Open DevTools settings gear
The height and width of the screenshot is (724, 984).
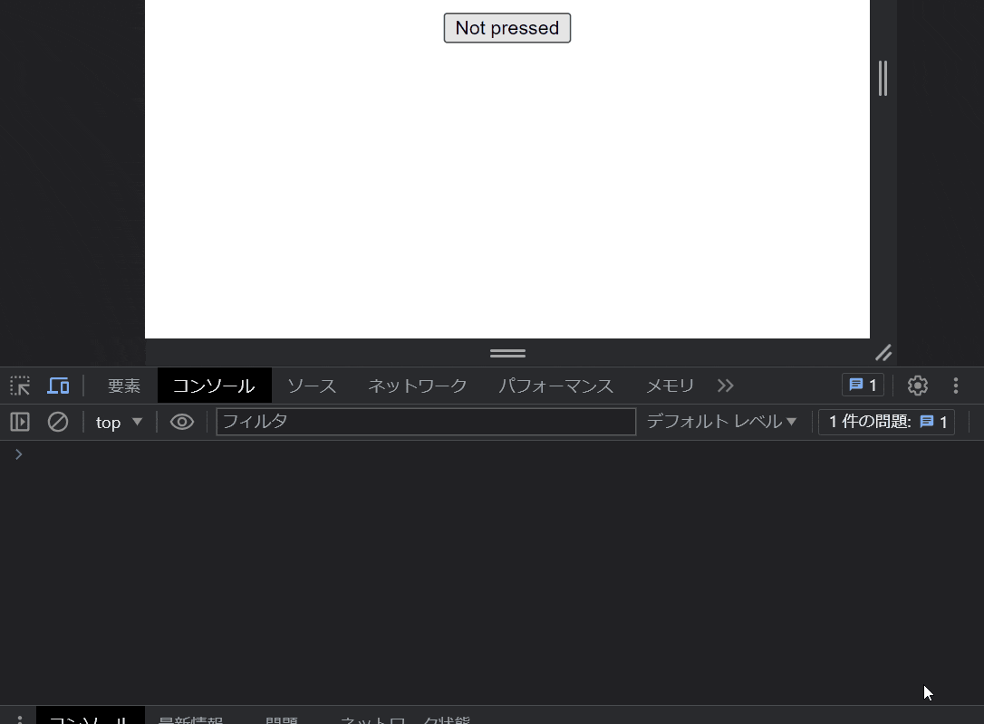(917, 385)
